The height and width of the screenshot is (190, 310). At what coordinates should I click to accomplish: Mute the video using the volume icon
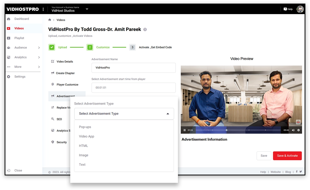coord(293,130)
